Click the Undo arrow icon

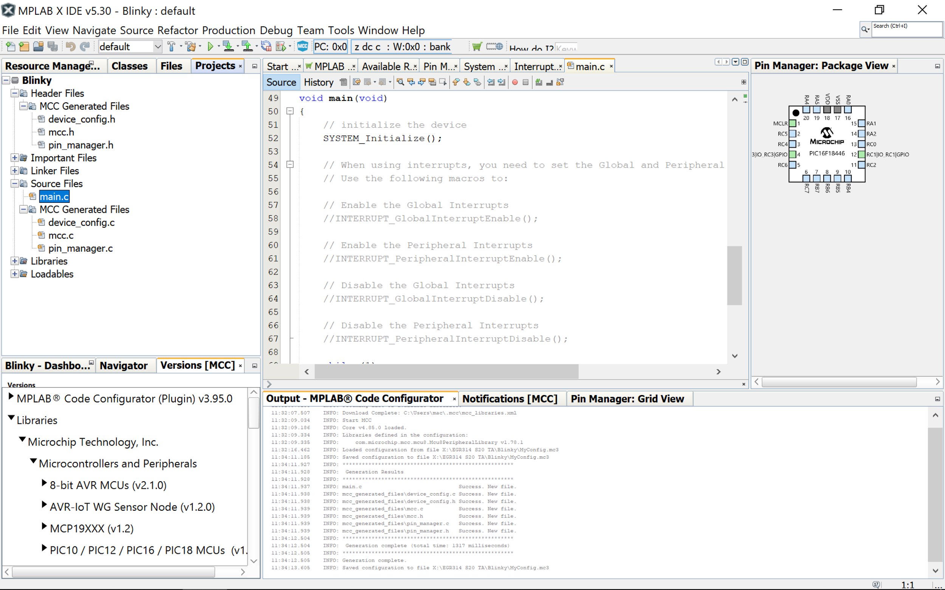[x=71, y=47]
